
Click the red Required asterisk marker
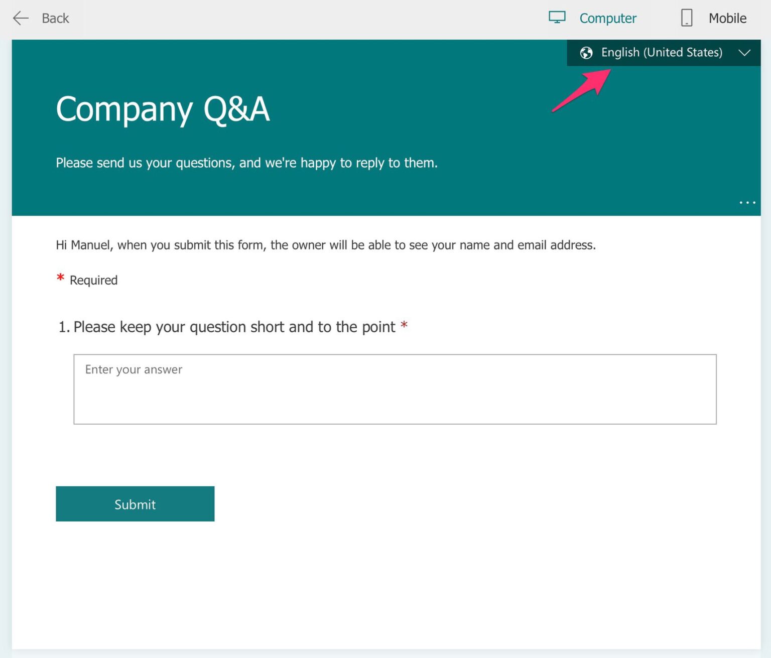(60, 278)
